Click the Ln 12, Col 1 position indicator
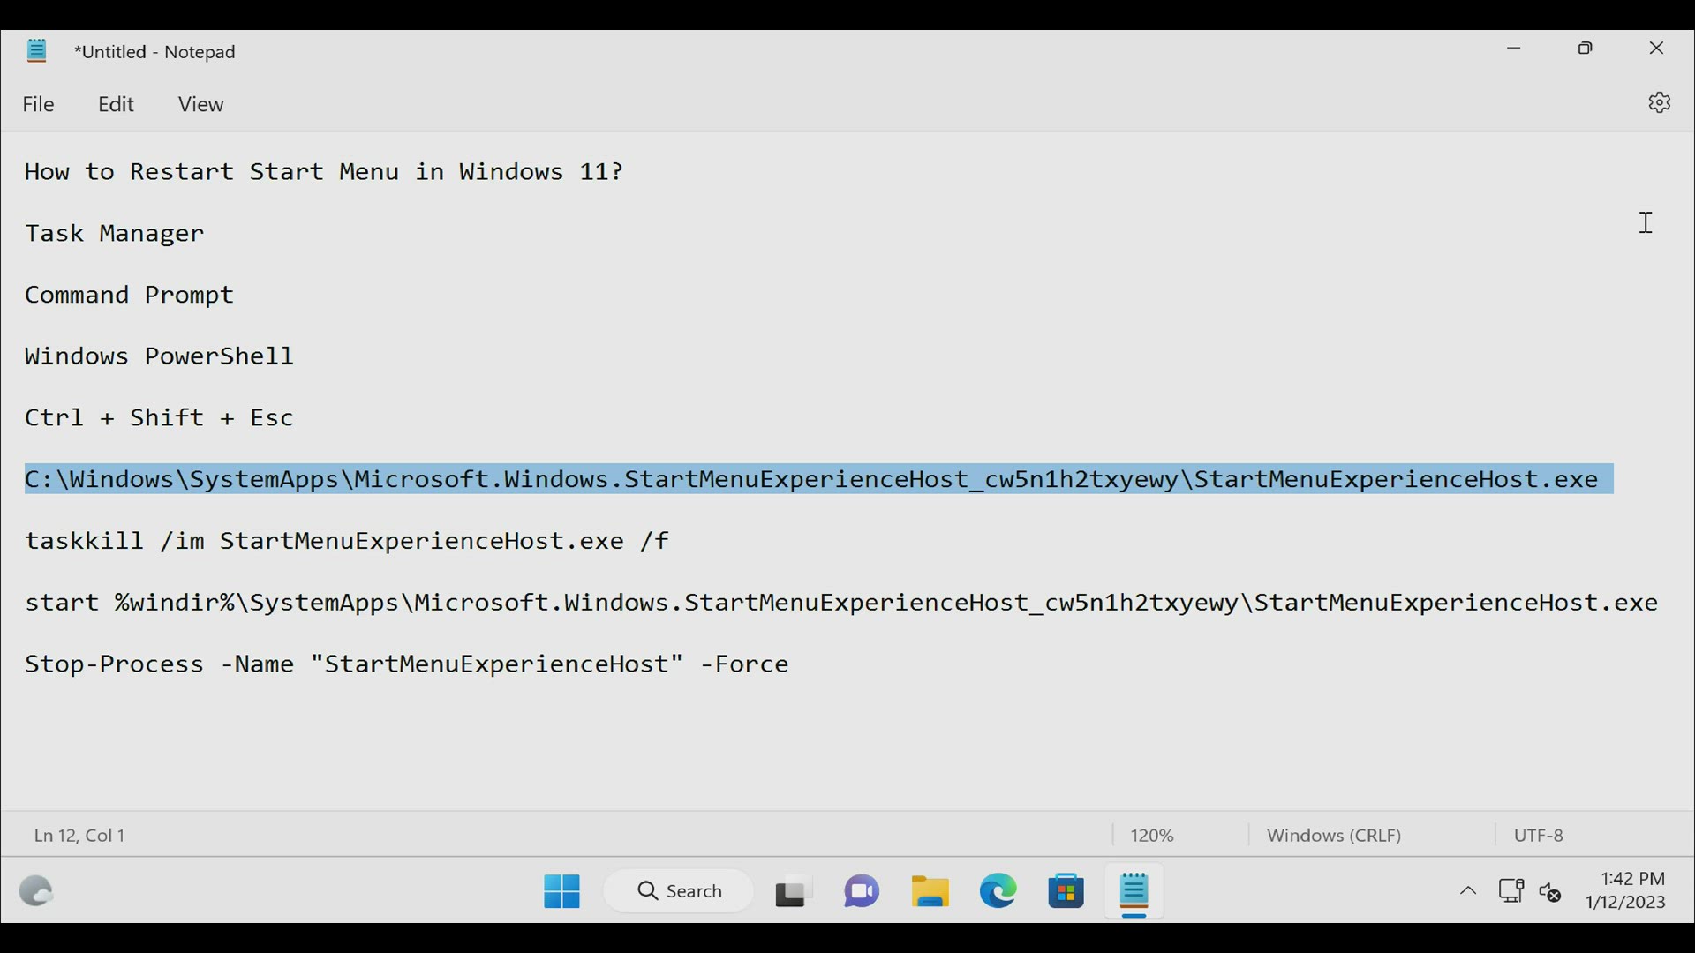 pos(79,836)
